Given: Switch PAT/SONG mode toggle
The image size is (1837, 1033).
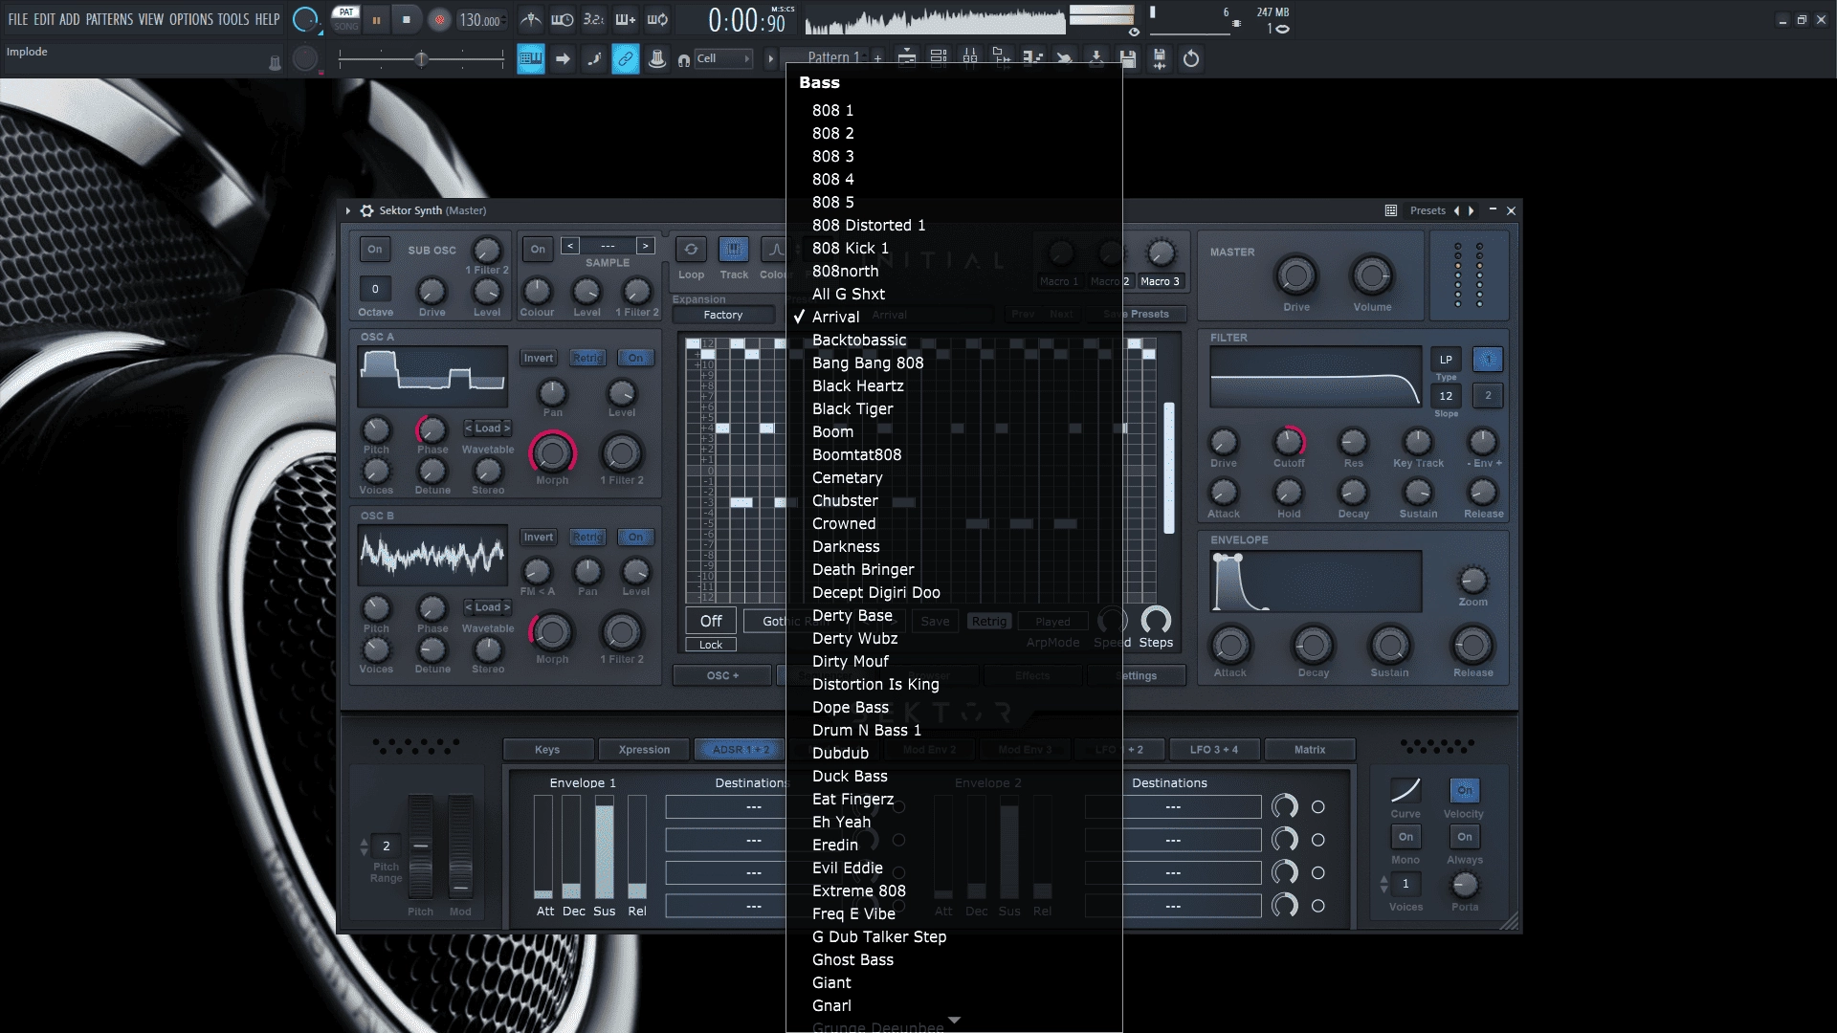Looking at the screenshot, I should pyautogui.click(x=346, y=19).
